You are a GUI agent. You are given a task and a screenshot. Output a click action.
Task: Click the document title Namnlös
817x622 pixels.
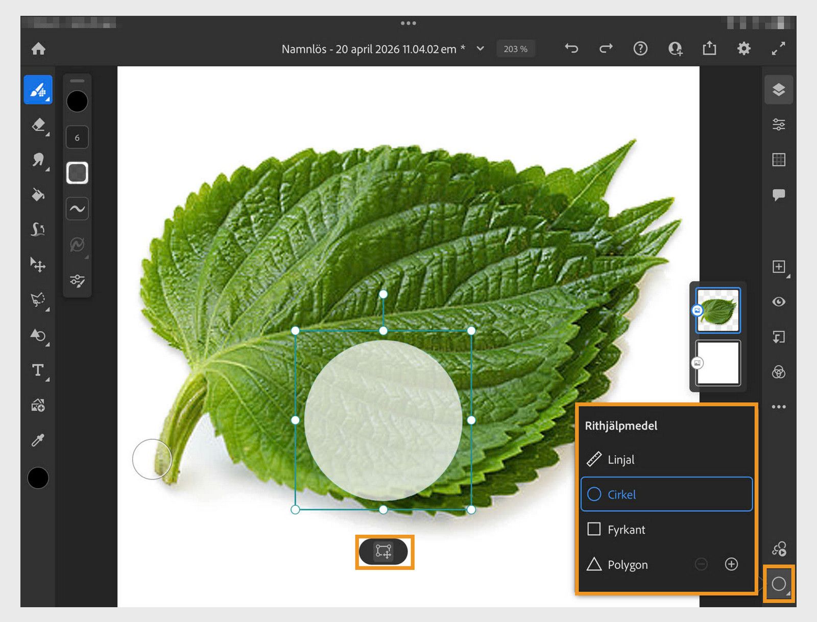tap(373, 49)
